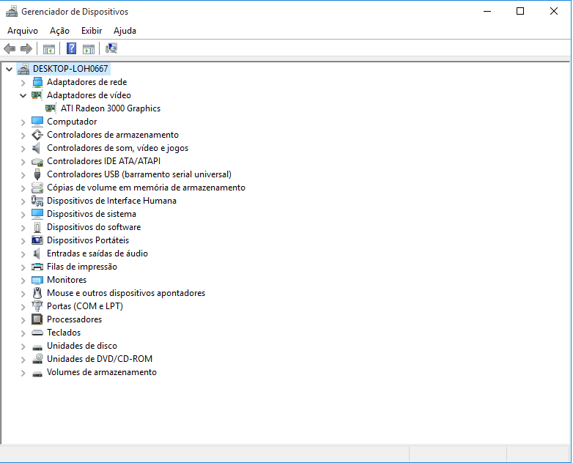Screen dimensions: 573x463
Task: Click the ATI Radeon 3000 Graphics icon
Action: (51, 108)
